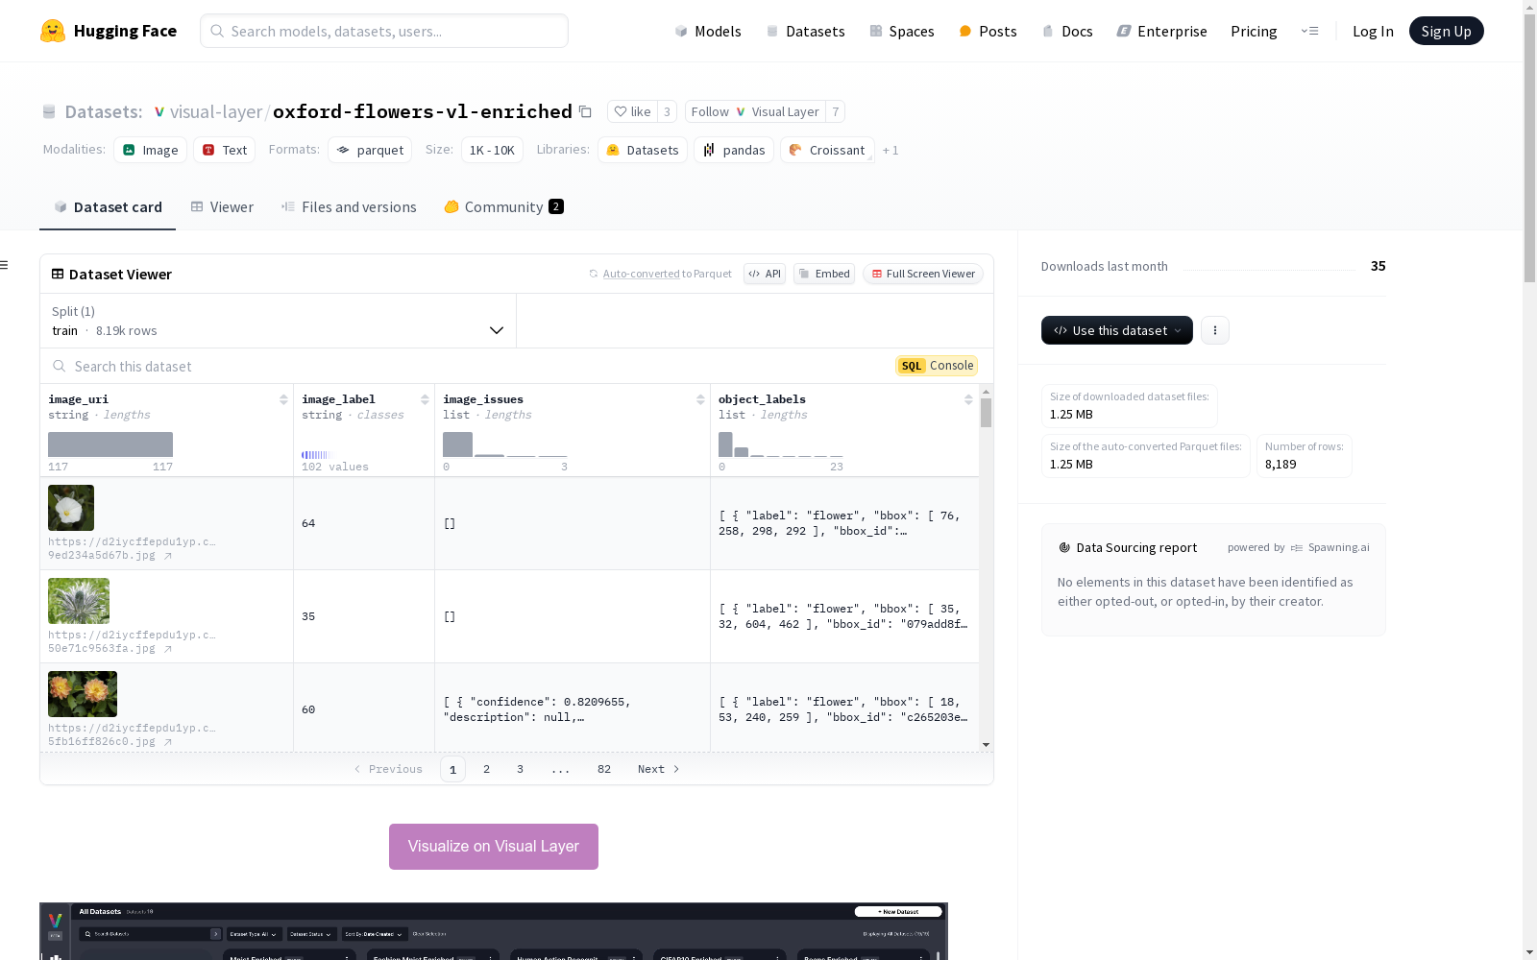Click Auto-converted to Parquet link
This screenshot has width=1537, height=960.
[641, 274]
